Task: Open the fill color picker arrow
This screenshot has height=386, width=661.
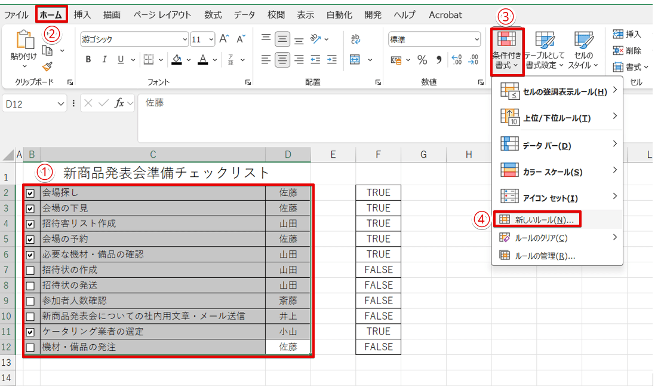Action: coord(189,60)
